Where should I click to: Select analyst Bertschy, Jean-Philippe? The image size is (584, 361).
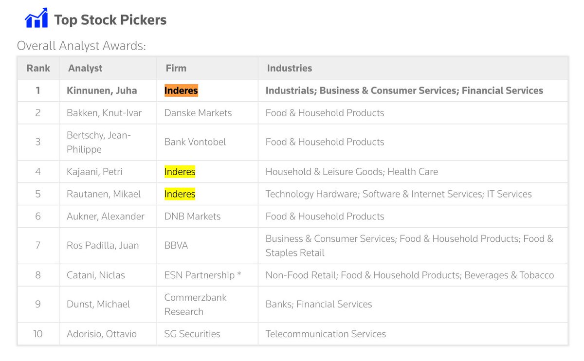click(x=99, y=142)
